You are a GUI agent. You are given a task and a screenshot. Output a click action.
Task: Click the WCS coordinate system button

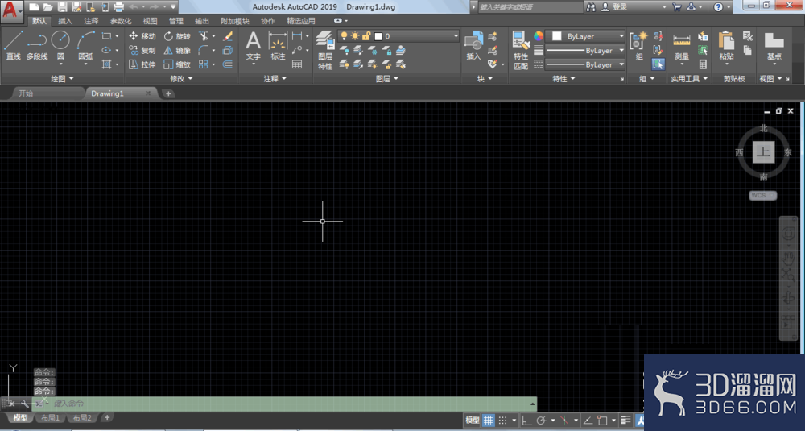coord(762,195)
